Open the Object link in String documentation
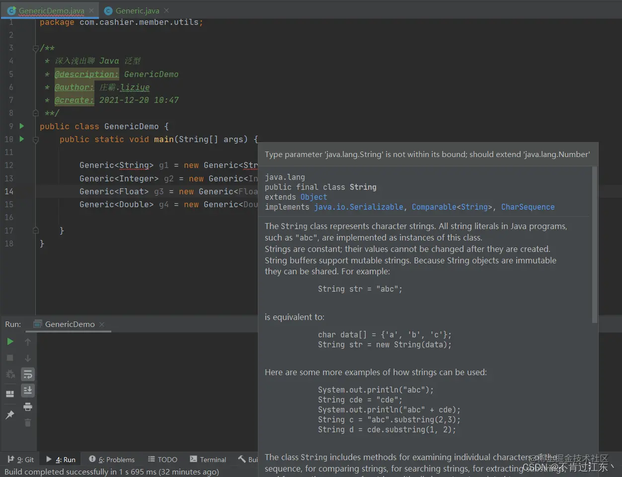The height and width of the screenshot is (477, 622). click(x=314, y=197)
